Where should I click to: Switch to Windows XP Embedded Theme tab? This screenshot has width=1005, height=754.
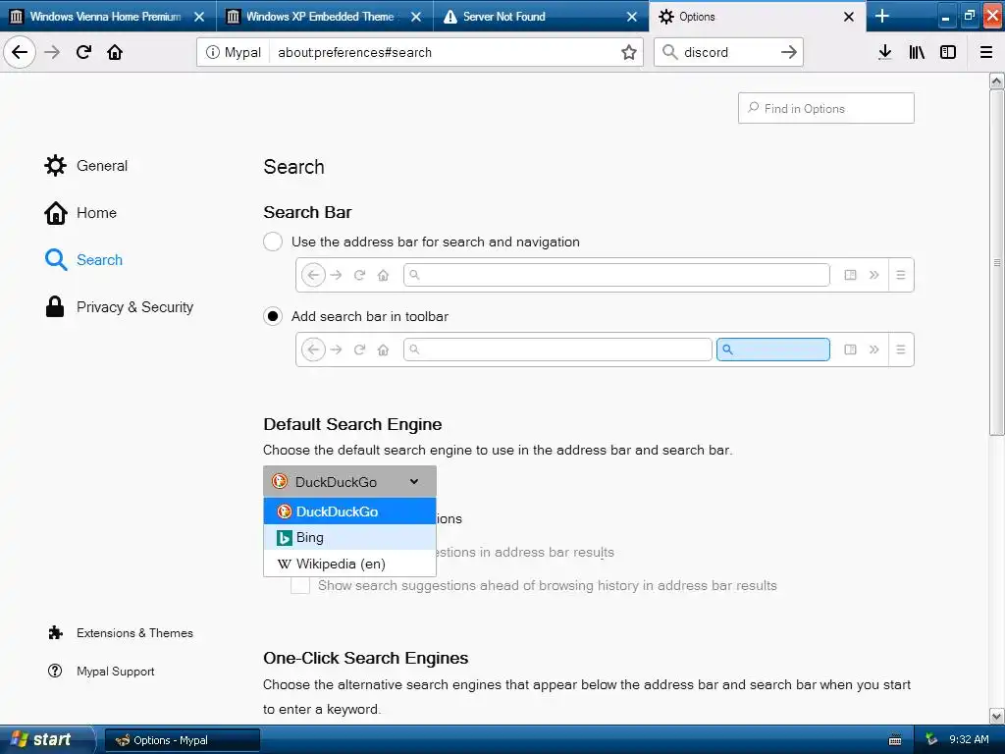324,17
